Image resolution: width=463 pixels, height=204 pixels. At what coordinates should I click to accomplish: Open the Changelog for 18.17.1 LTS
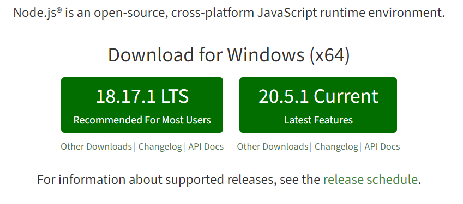pyautogui.click(x=160, y=146)
